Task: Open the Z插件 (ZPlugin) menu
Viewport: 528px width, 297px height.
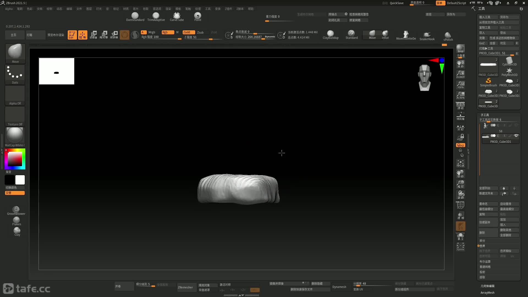Action: (228, 9)
